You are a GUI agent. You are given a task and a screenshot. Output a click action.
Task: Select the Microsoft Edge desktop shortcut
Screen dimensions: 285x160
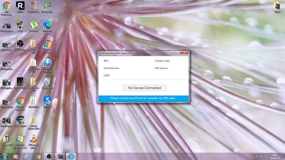(47, 28)
